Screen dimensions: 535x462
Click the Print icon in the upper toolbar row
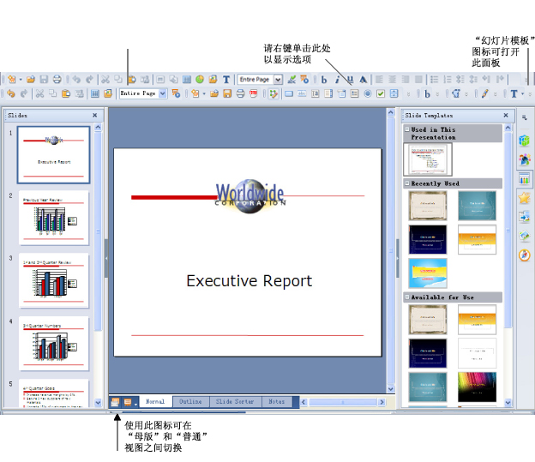click(x=57, y=80)
